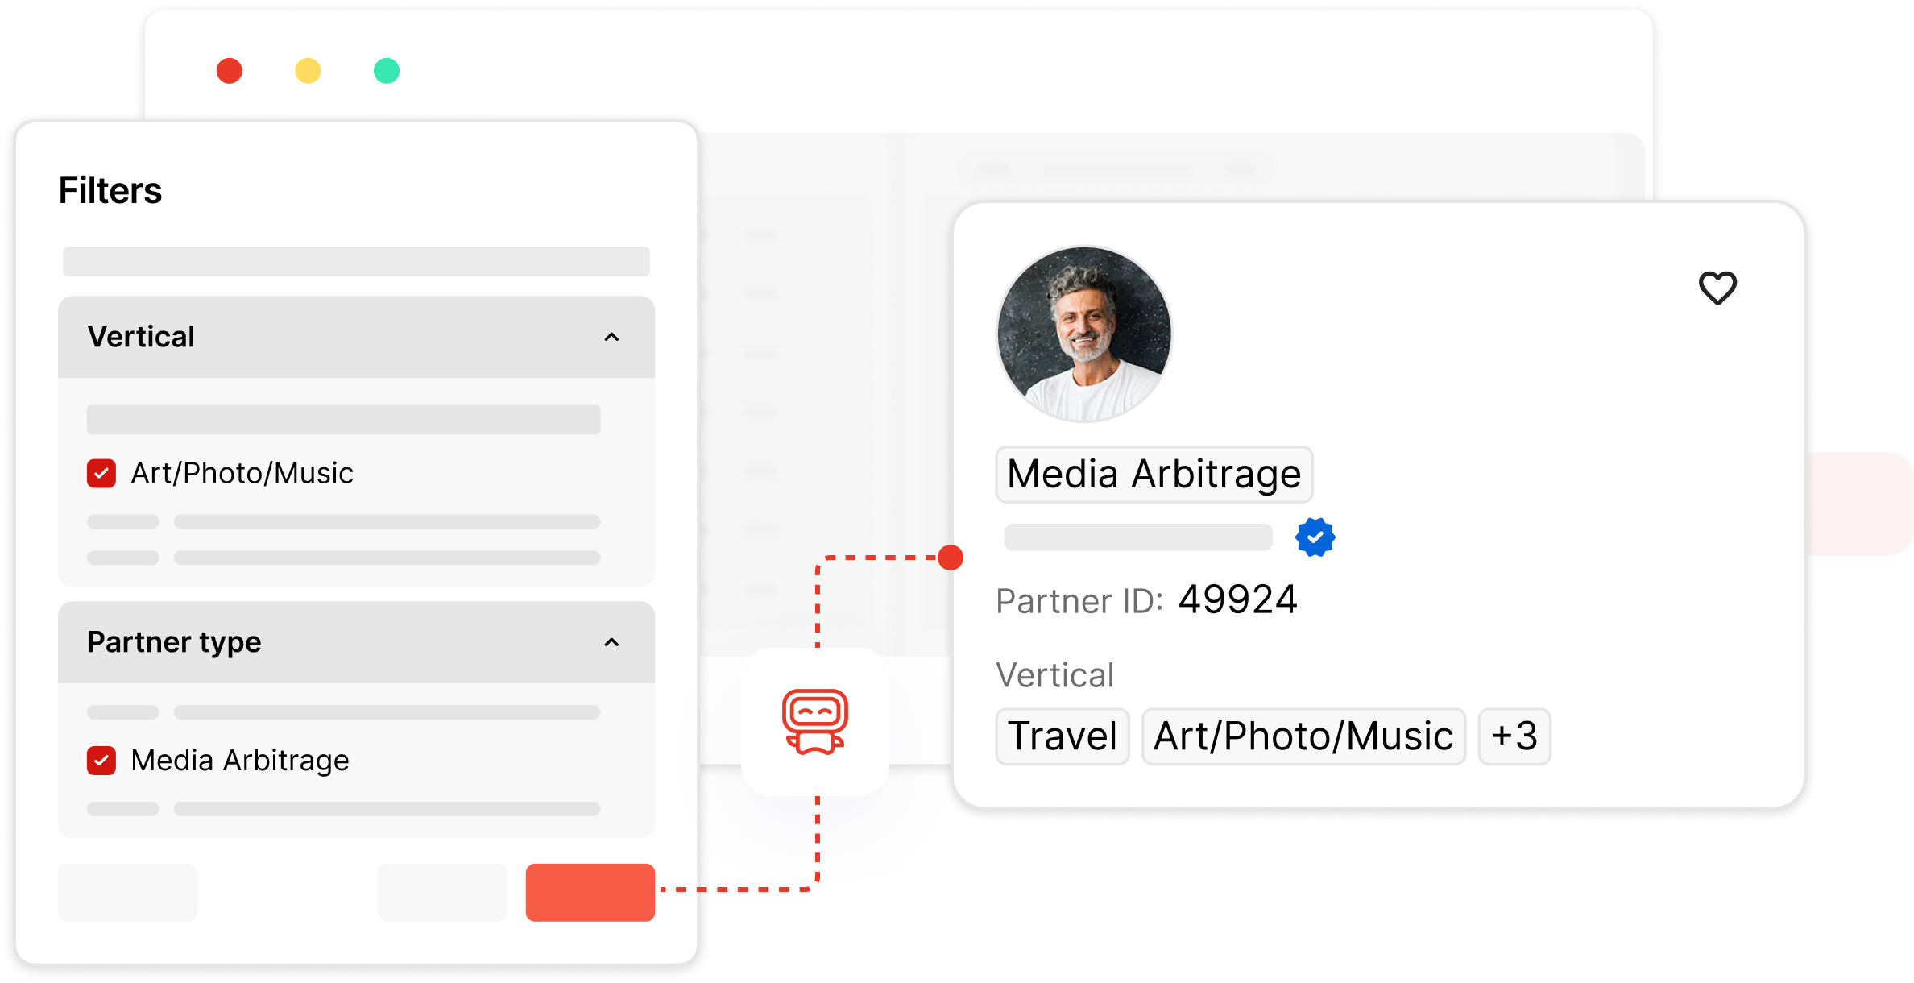Show the +3 additional verticals
Screen dimensions: 1914x983
(x=1514, y=736)
